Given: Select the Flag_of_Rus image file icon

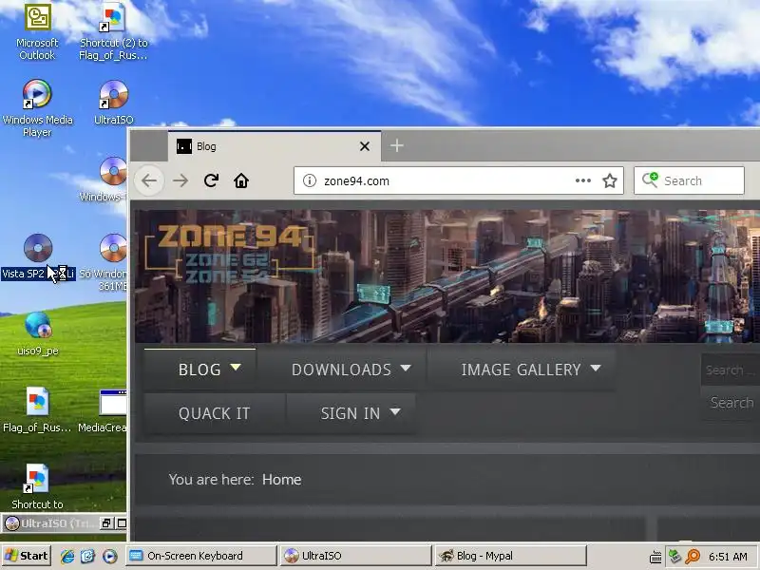Looking at the screenshot, I should [x=37, y=410].
